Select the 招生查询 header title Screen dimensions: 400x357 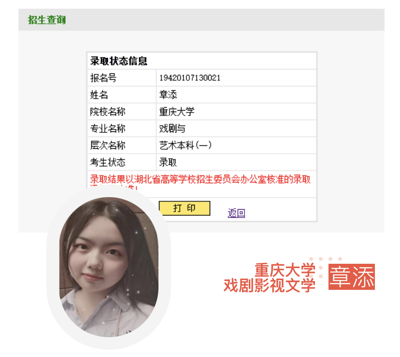point(47,20)
